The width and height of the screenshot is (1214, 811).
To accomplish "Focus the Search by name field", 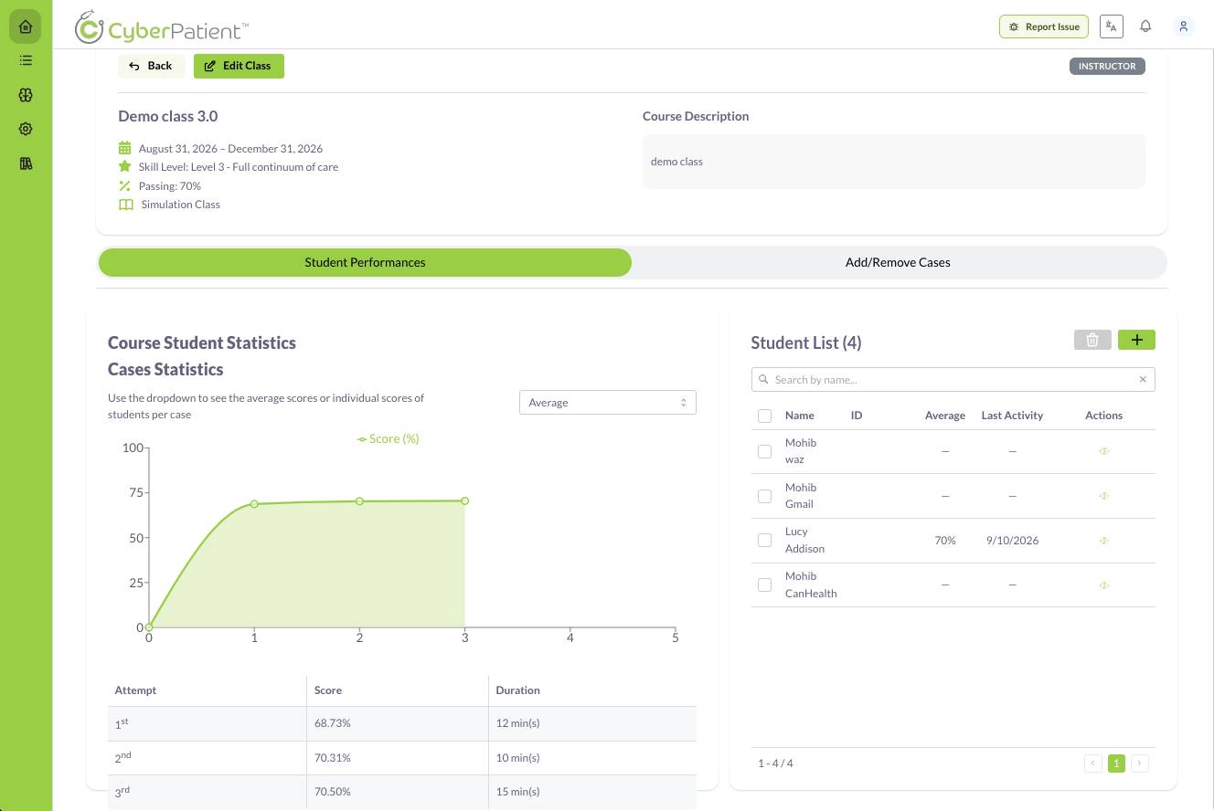I will 953,379.
